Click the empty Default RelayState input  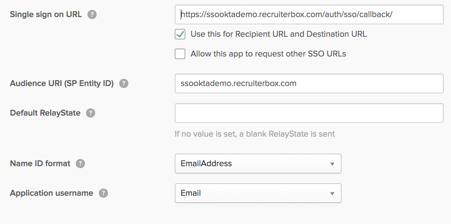(x=309, y=113)
